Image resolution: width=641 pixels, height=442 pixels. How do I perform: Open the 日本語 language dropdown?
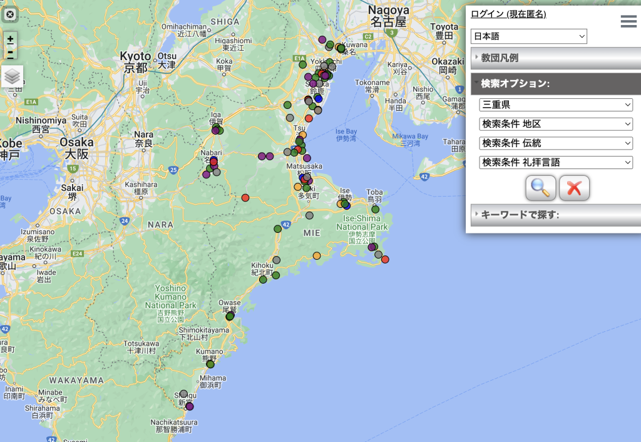pyautogui.click(x=528, y=36)
